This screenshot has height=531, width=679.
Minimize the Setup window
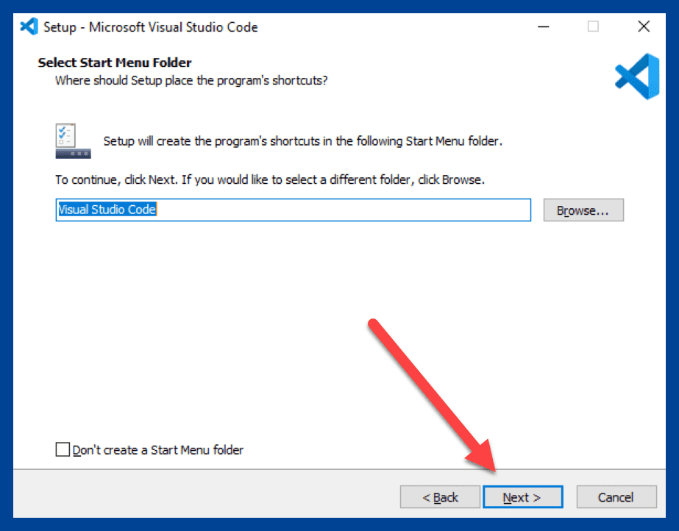pyautogui.click(x=543, y=26)
